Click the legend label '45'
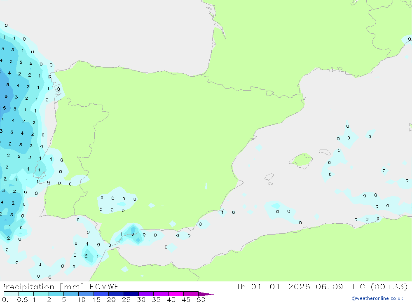 click(x=186, y=300)
